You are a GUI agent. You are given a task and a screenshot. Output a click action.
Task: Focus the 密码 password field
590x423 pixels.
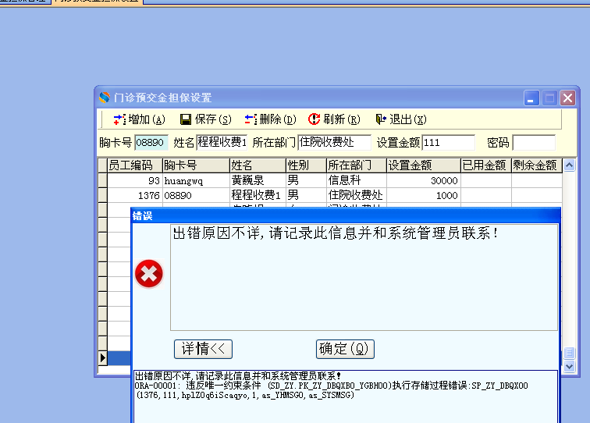coord(534,143)
